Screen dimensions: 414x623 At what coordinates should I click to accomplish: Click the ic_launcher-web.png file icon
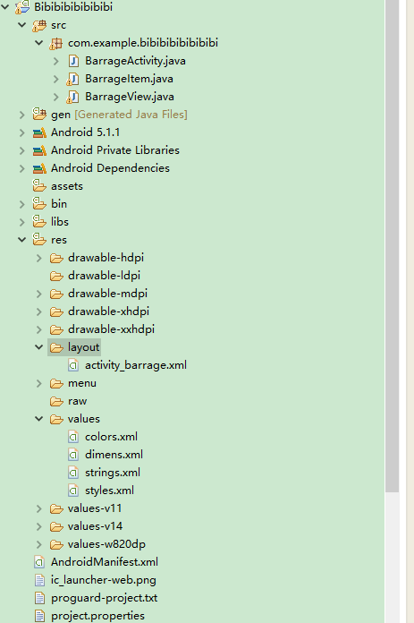pos(39,580)
